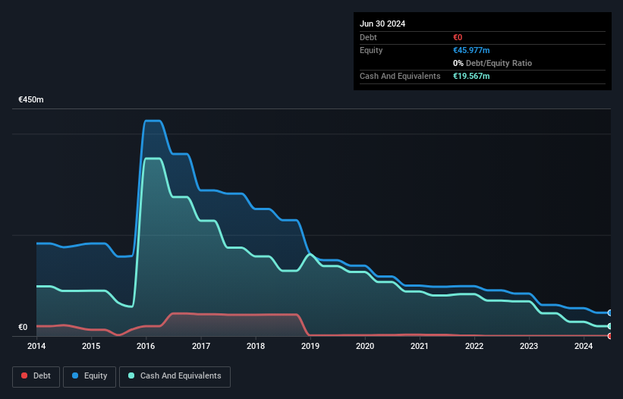Click the 2022 x-axis label
The height and width of the screenshot is (399, 623).
(474, 346)
